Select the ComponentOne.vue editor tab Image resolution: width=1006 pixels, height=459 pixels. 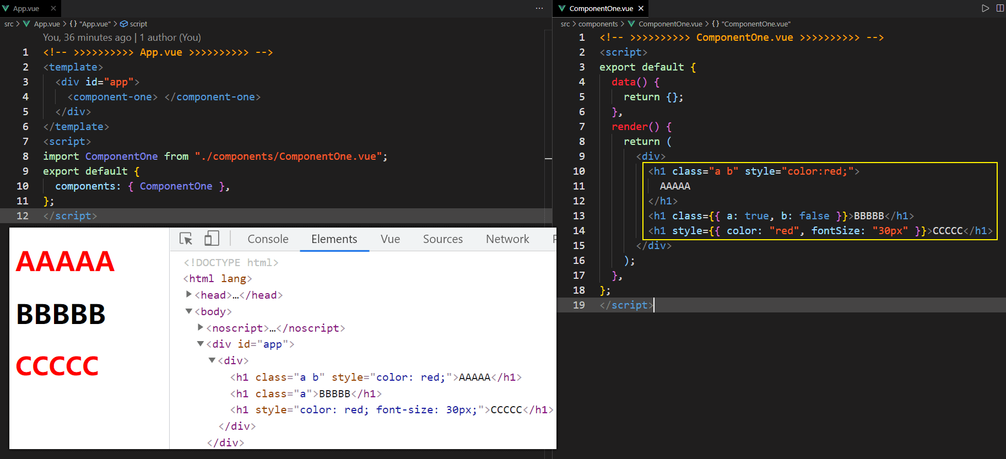[601, 8]
